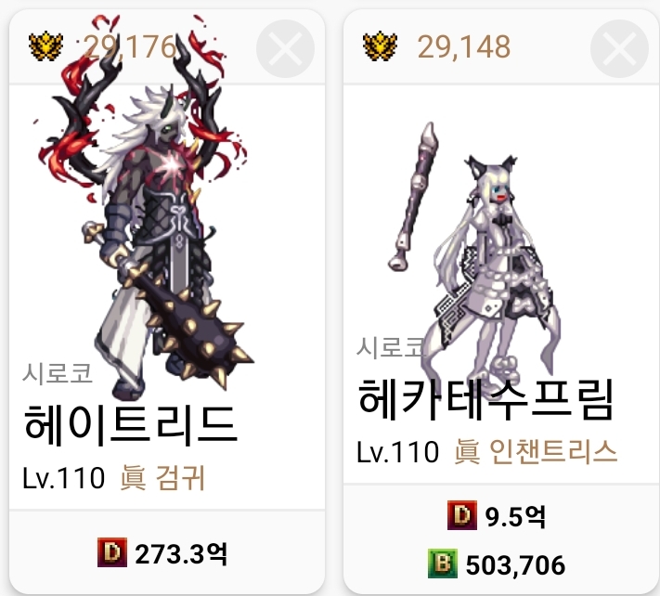Select the 眞 검귀 class label

[x=162, y=478]
